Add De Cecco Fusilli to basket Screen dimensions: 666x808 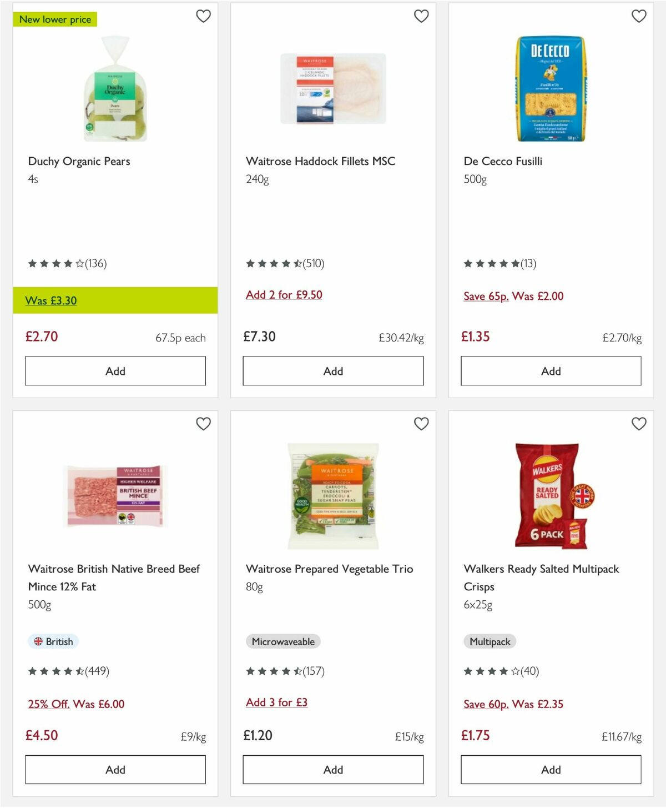coord(550,371)
